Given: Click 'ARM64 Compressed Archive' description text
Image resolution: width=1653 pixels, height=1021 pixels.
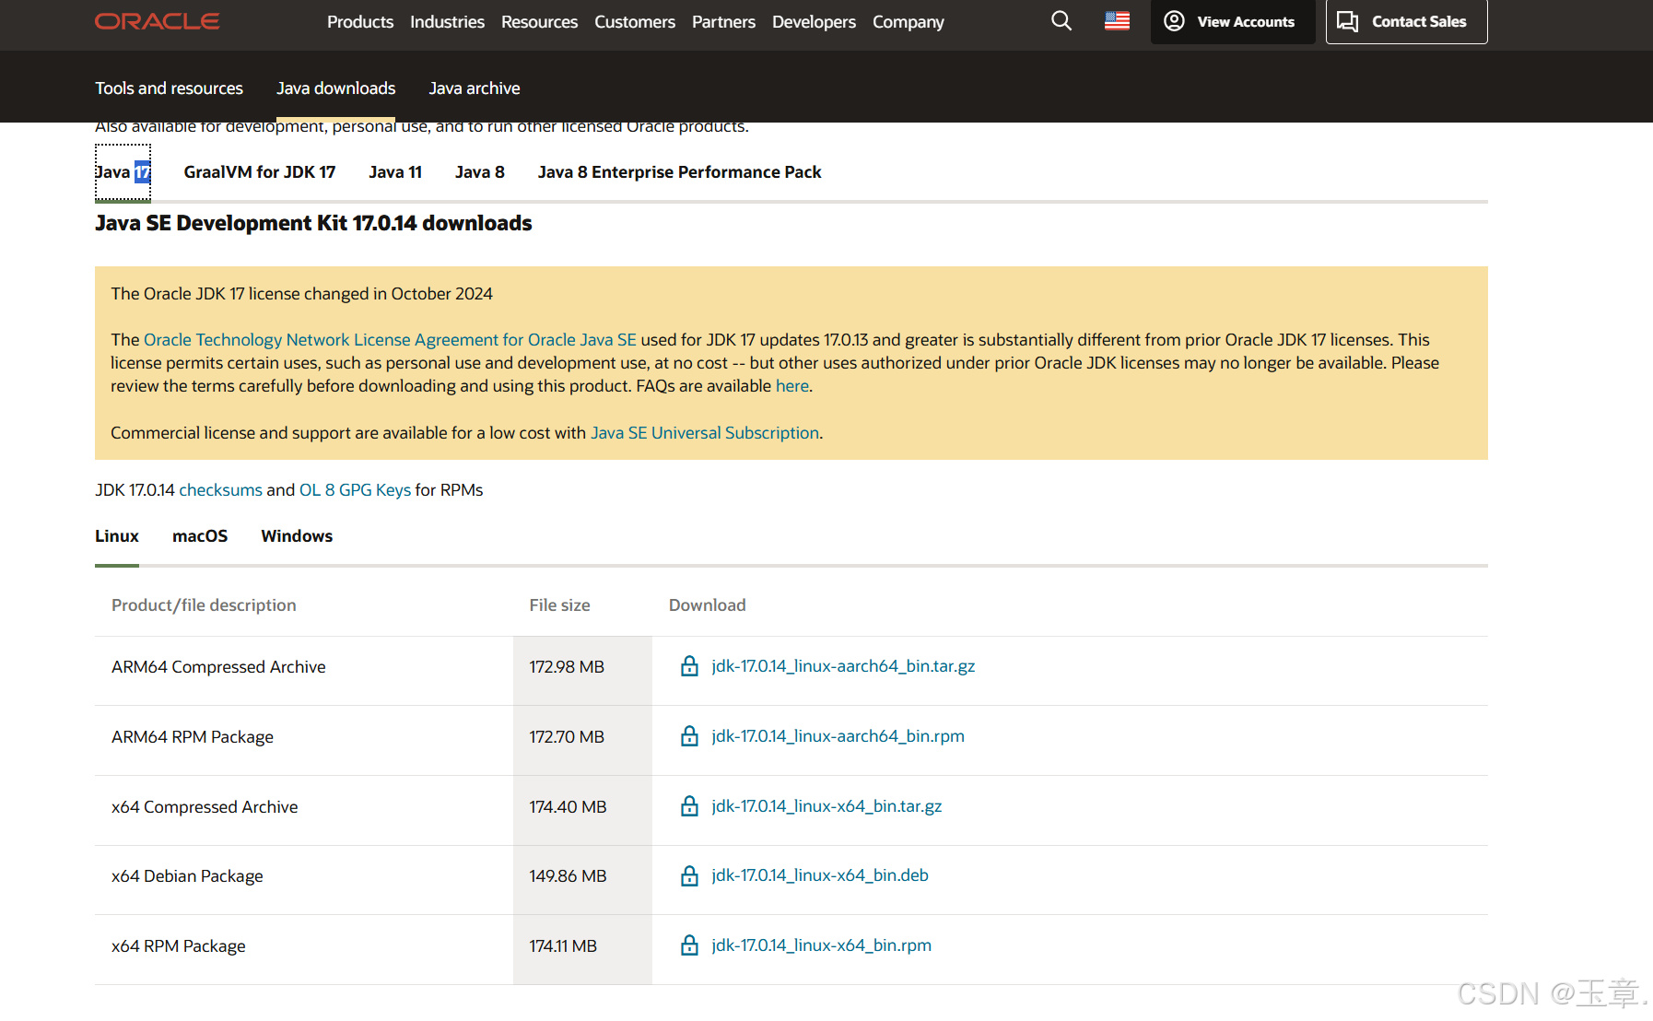Looking at the screenshot, I should (218, 667).
